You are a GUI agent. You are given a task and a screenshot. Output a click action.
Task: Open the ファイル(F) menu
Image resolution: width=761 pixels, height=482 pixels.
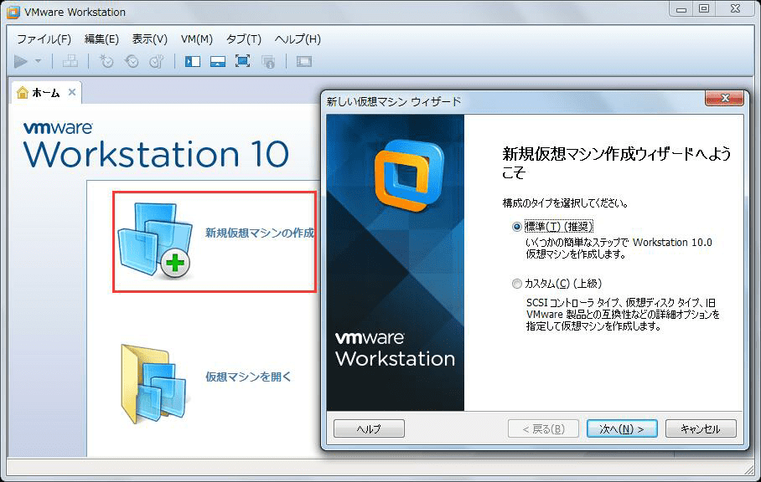click(x=44, y=39)
